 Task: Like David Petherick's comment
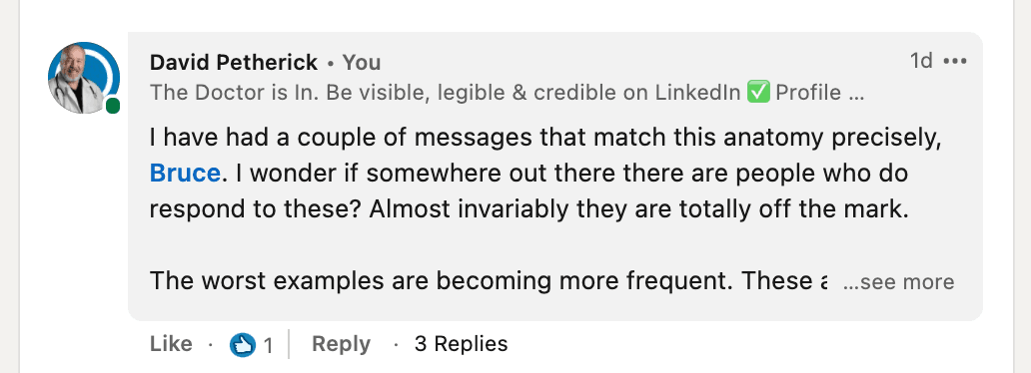pyautogui.click(x=171, y=344)
